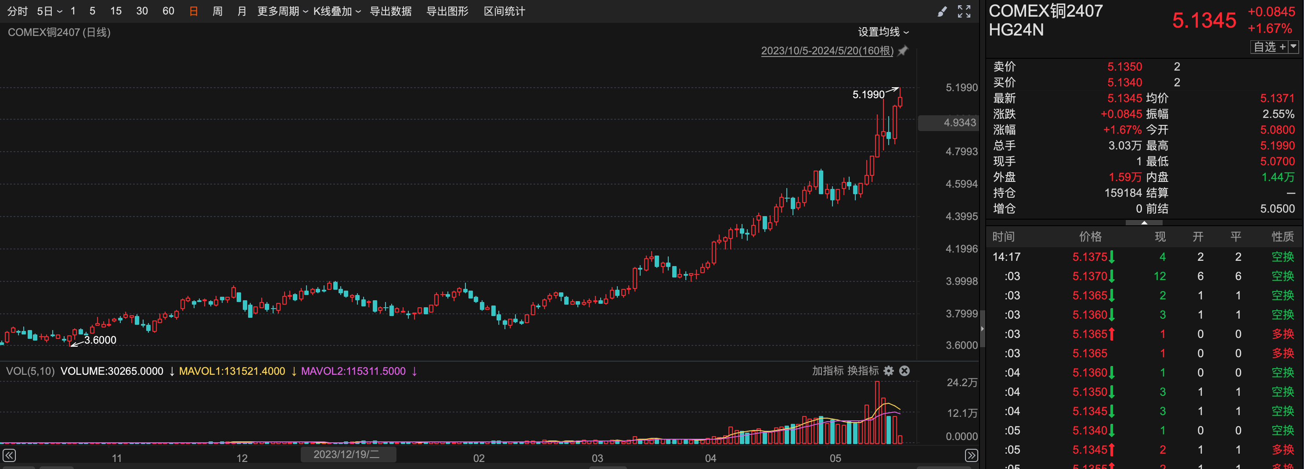Screen dimensions: 1304x469
Task: Open the 自选 dropdown arrow
Action: coord(1293,47)
